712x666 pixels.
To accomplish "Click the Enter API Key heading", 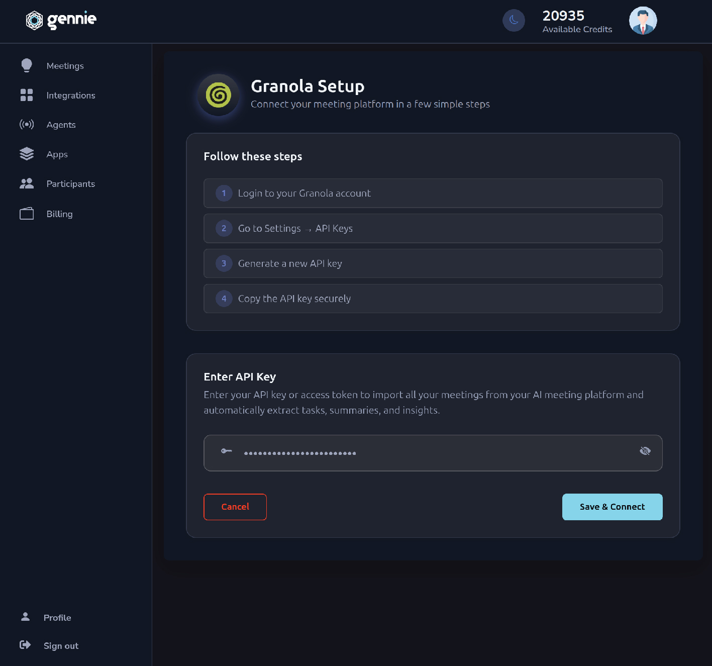I will click(x=240, y=377).
